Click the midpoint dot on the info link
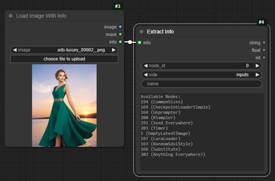Viewport: 275px width, 181px height. coord(130,42)
